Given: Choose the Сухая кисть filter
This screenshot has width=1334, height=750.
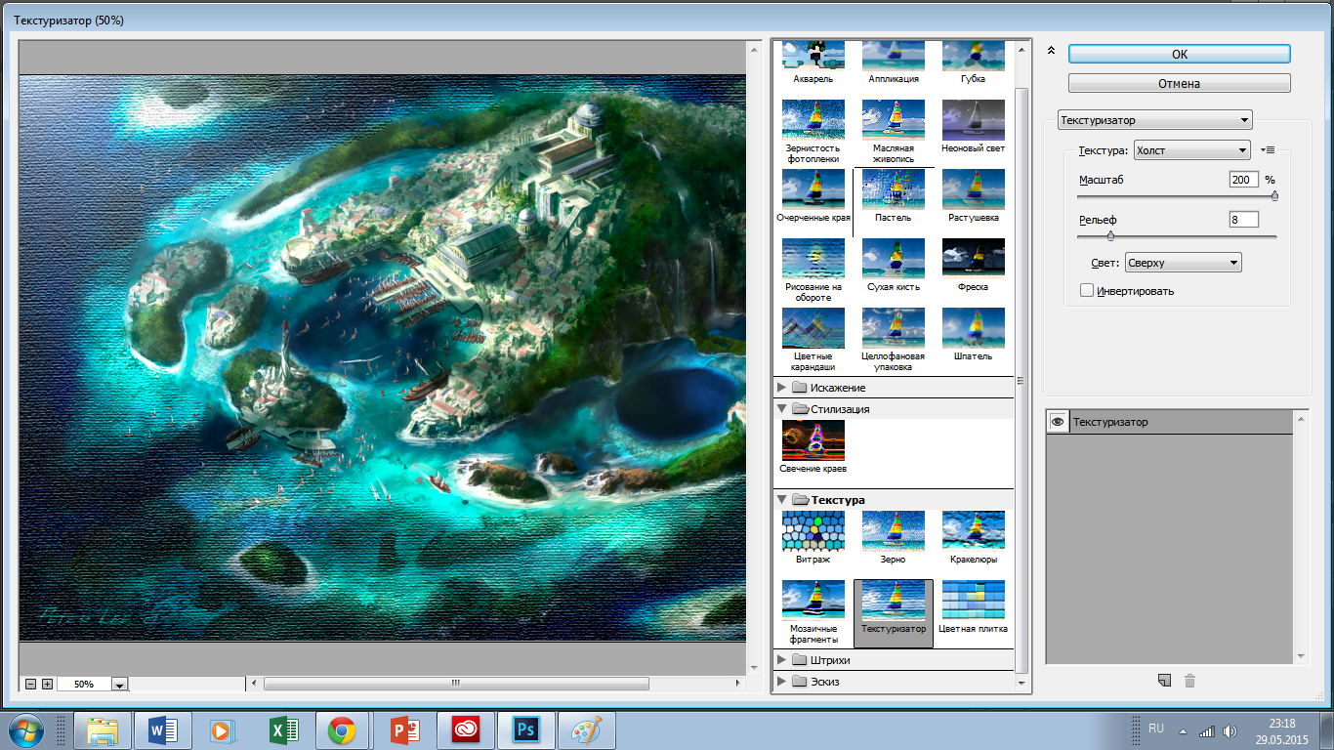Looking at the screenshot, I should [x=893, y=259].
